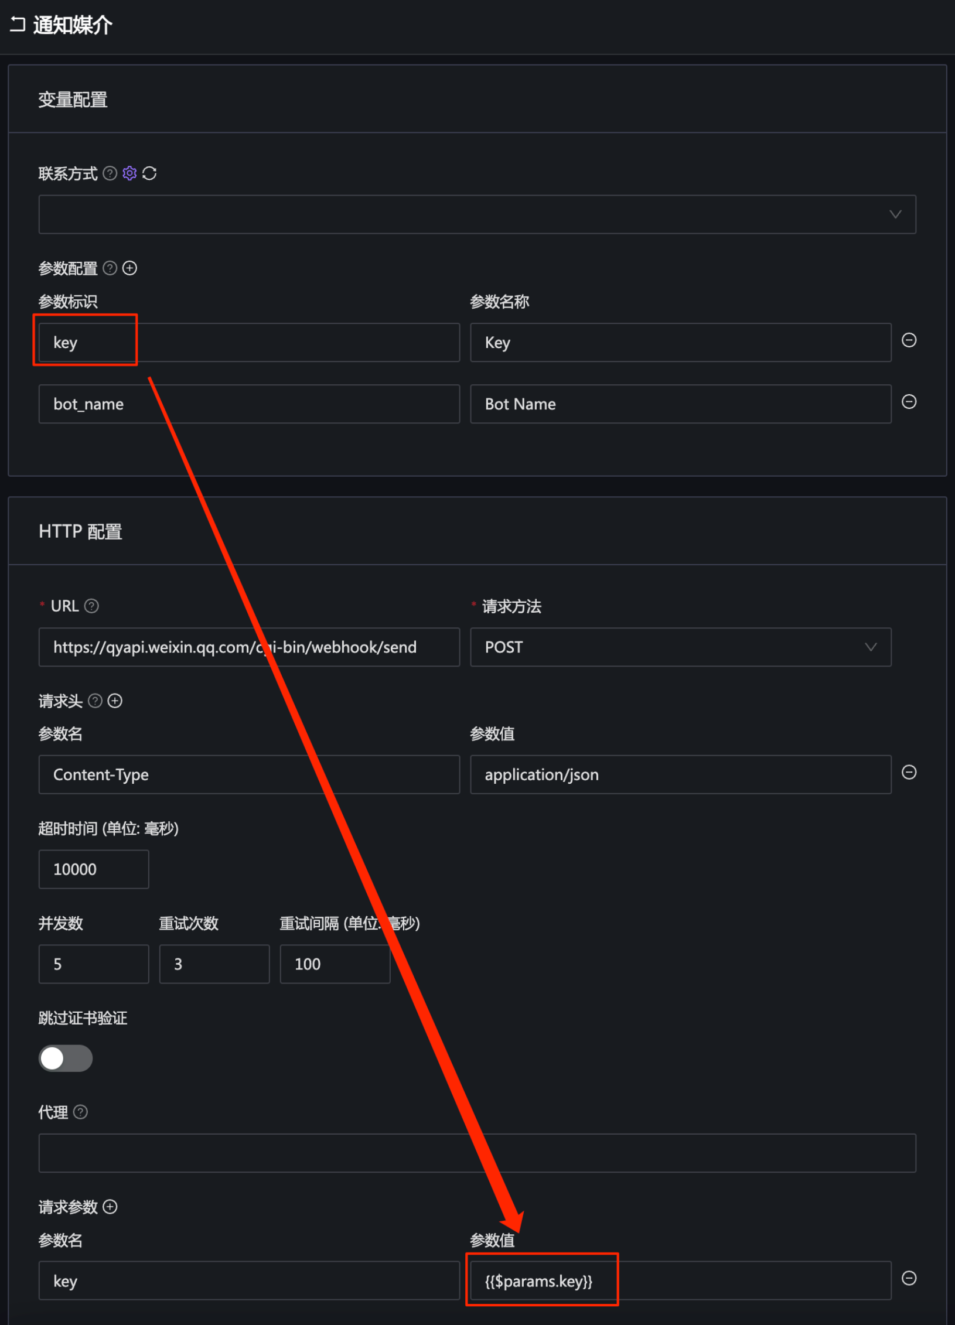Click the retry interval field showing 100

pos(335,964)
